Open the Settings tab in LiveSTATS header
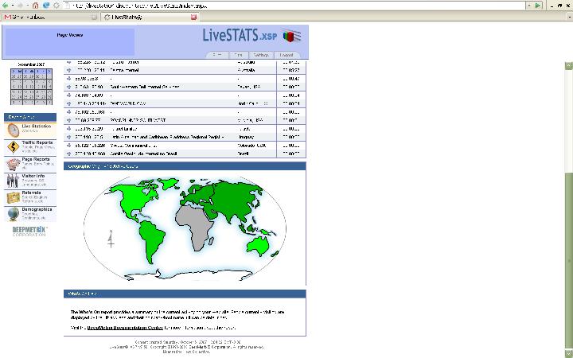This screenshot has width=573, height=358. point(261,55)
